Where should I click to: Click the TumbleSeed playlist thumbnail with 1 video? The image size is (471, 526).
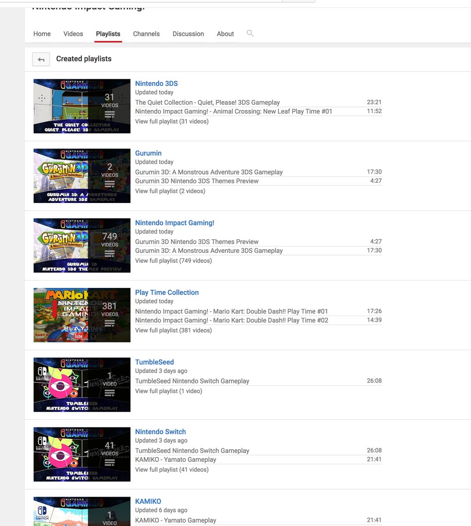coord(82,385)
